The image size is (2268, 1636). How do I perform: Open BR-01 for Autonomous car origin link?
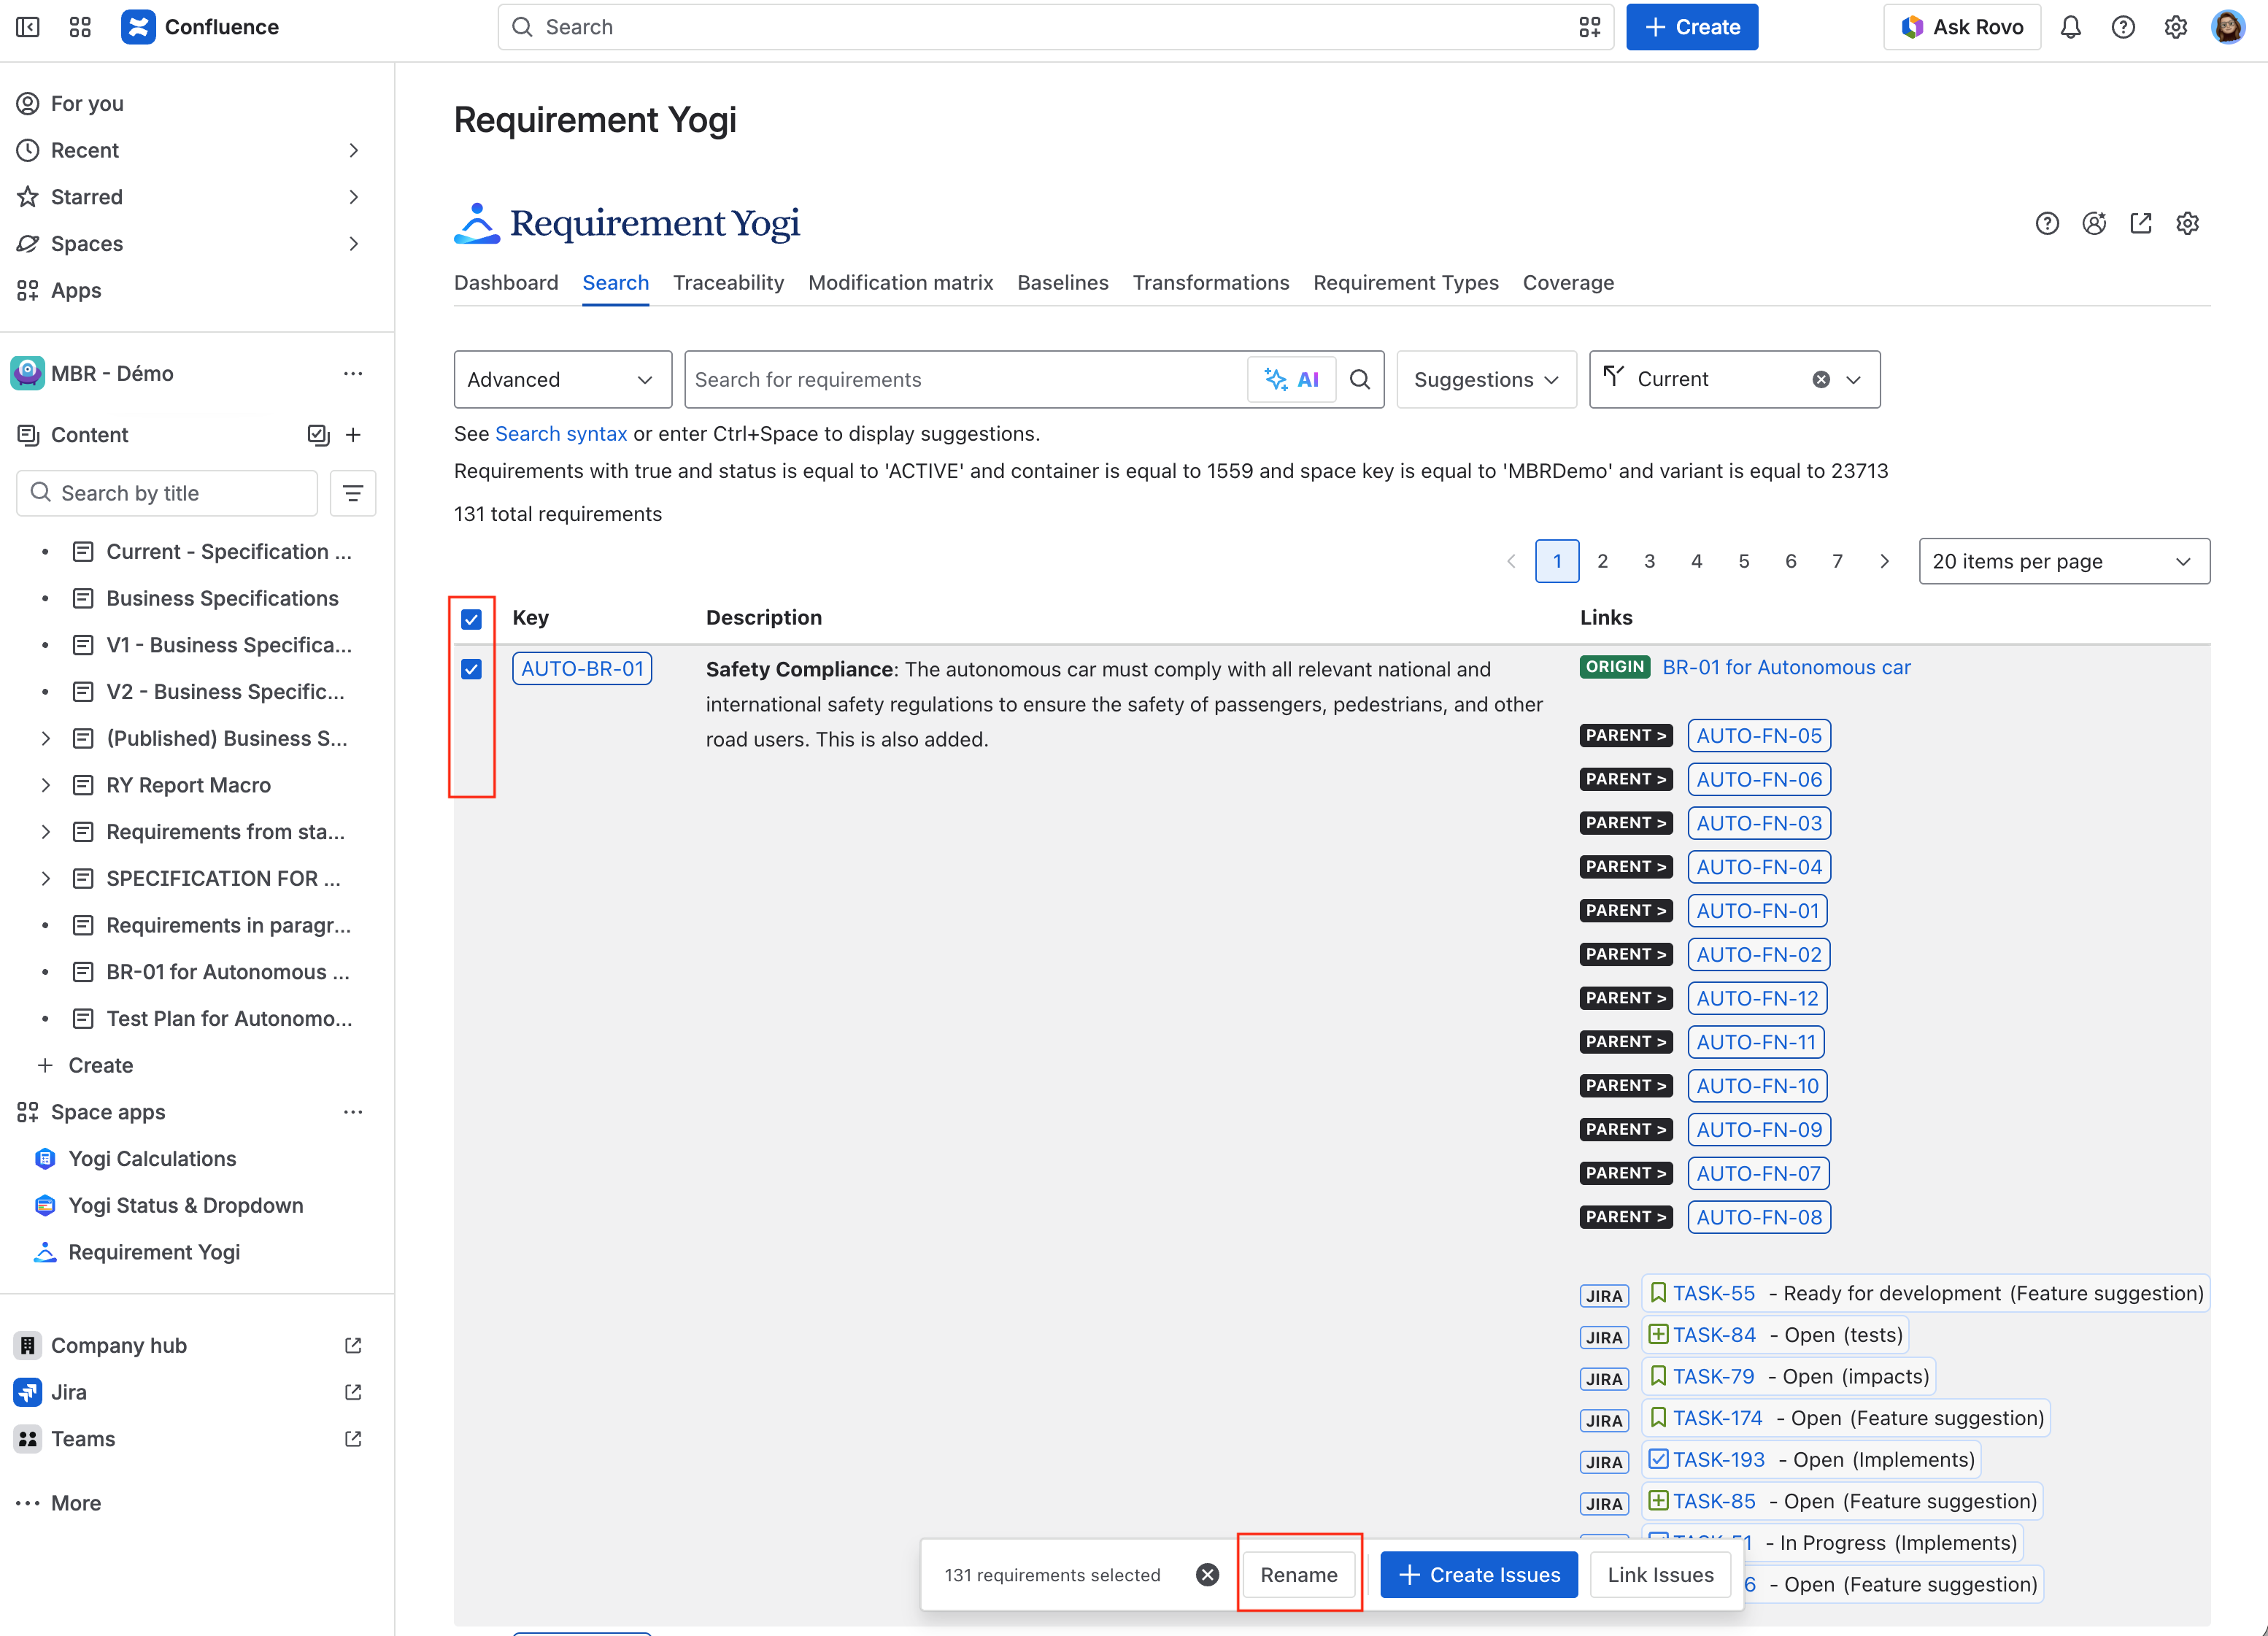(x=1786, y=667)
